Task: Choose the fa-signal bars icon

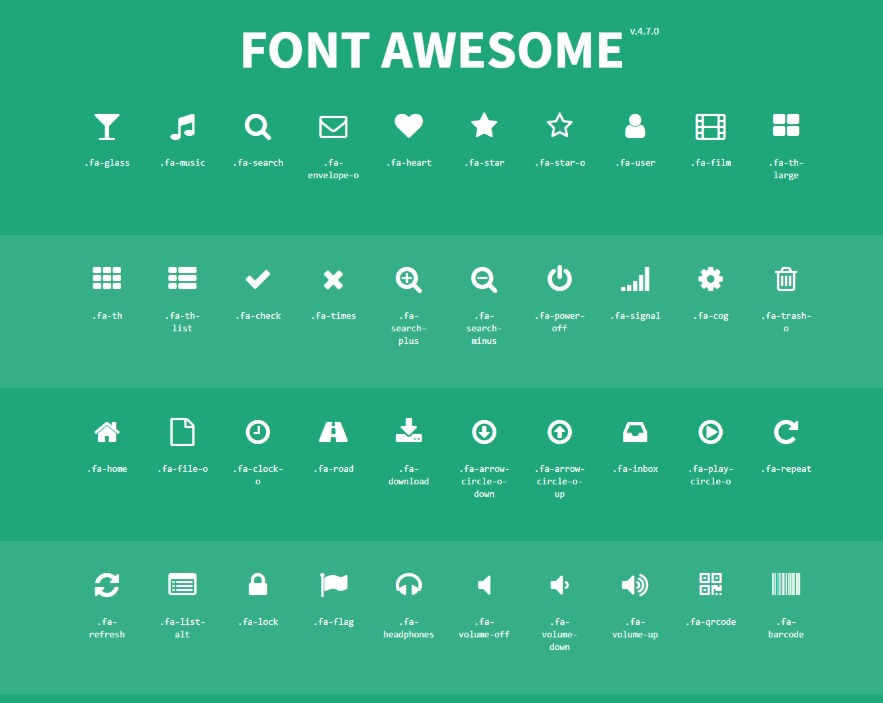Action: [x=635, y=279]
